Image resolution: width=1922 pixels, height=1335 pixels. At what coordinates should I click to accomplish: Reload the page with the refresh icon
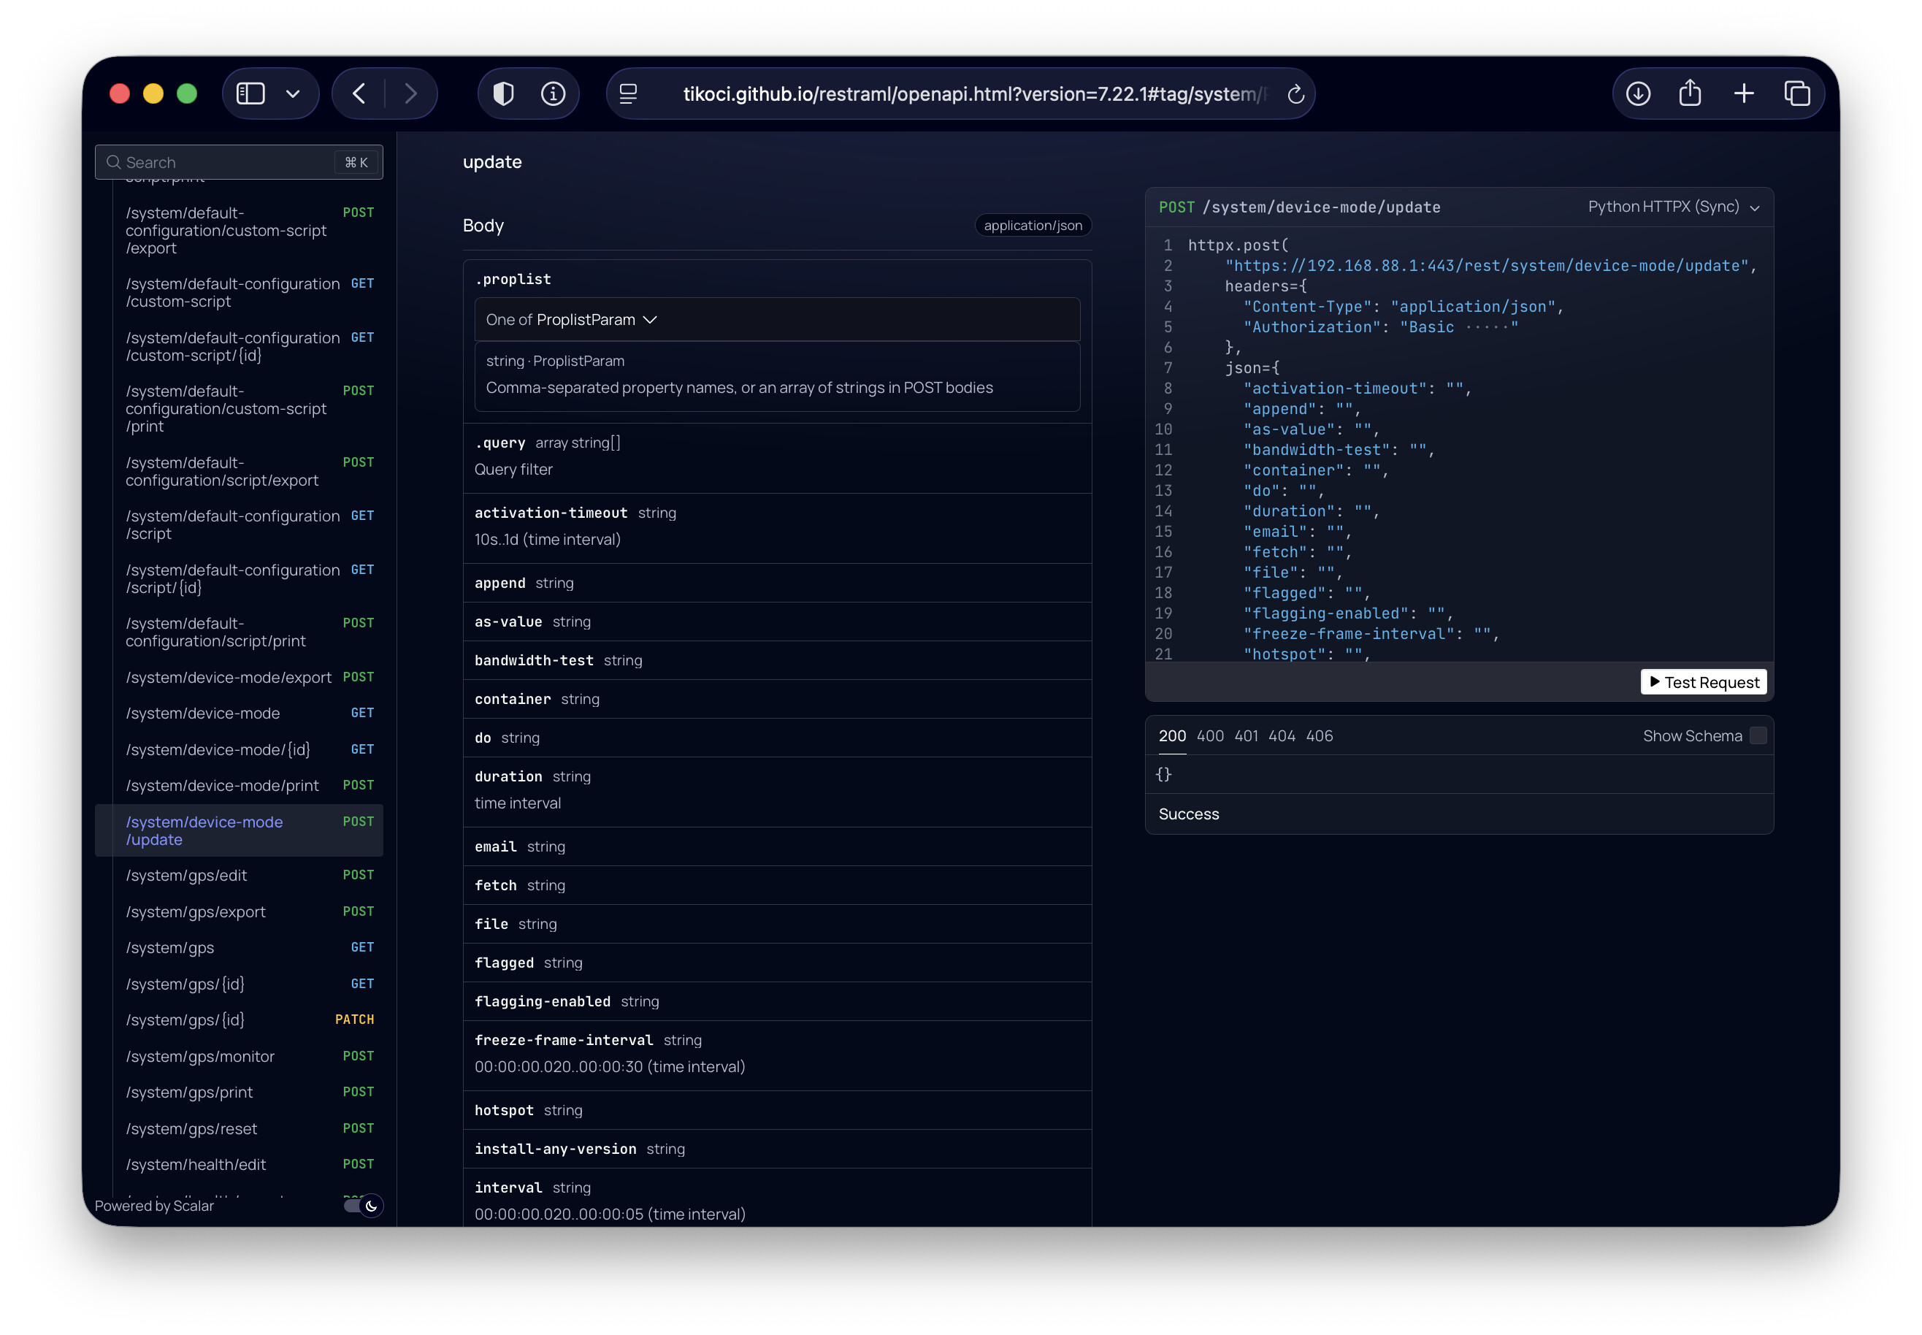(1295, 94)
